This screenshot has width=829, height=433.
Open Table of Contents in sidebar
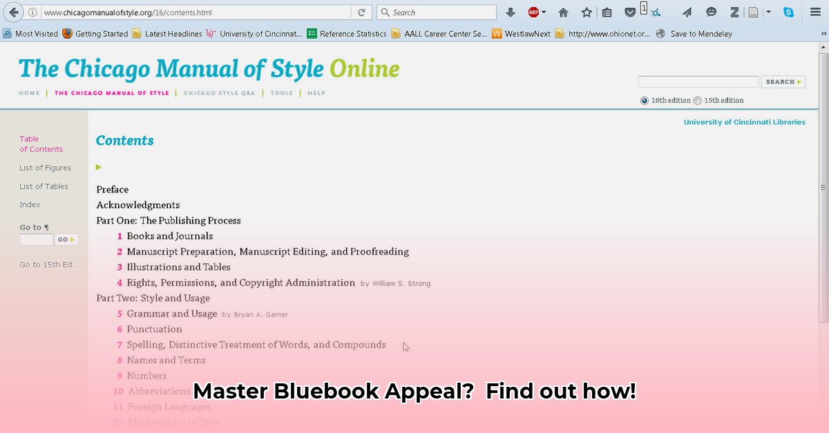click(x=41, y=144)
